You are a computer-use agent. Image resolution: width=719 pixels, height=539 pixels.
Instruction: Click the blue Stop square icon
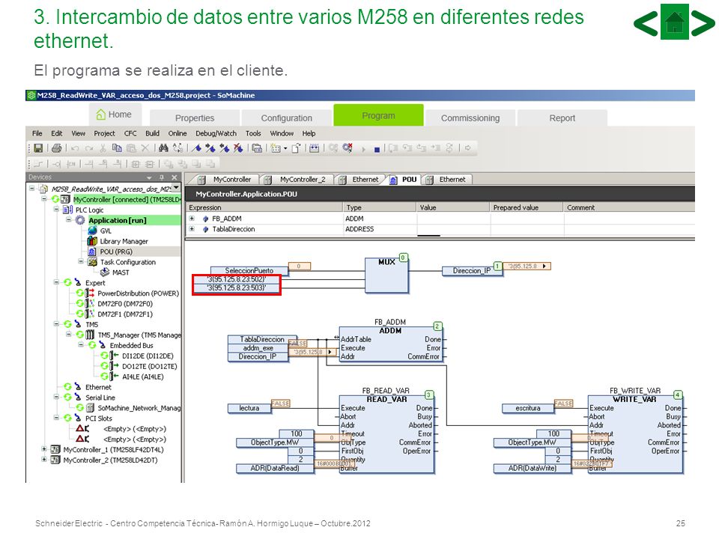tap(377, 150)
